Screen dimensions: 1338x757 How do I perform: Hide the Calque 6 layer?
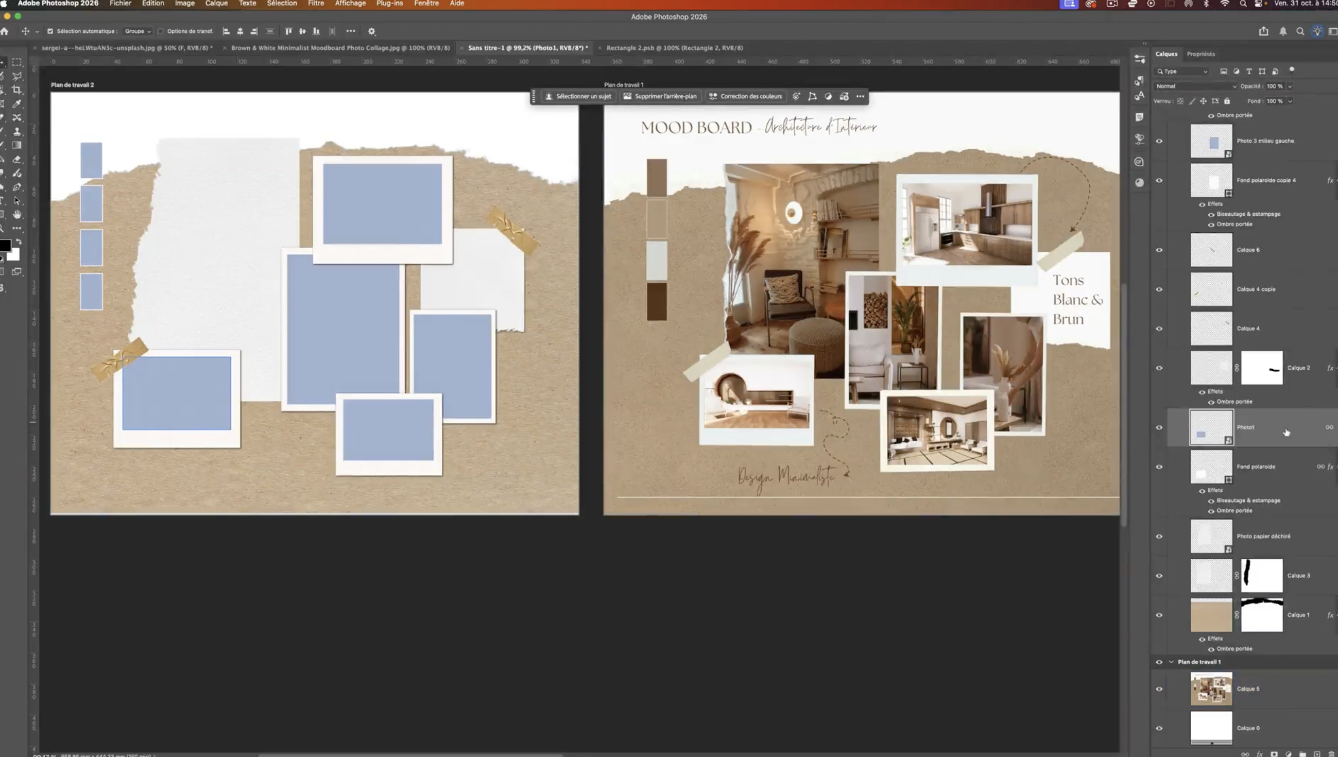point(1159,250)
